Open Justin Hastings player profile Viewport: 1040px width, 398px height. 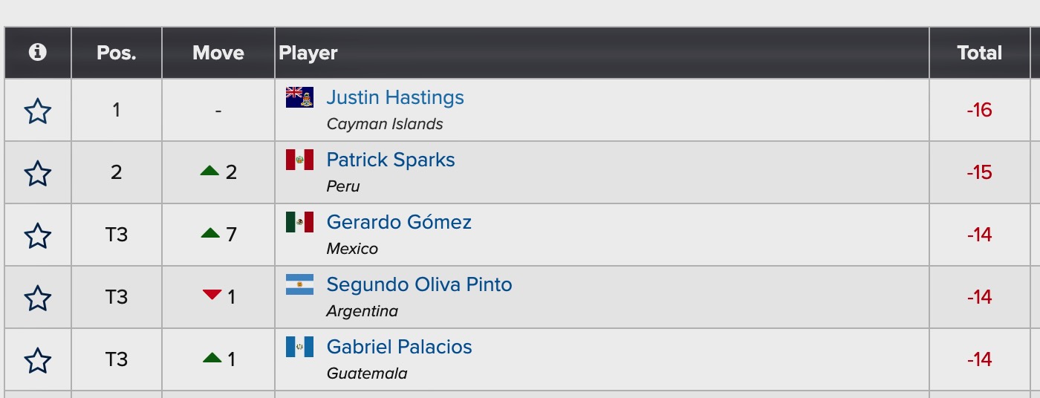pyautogui.click(x=395, y=97)
